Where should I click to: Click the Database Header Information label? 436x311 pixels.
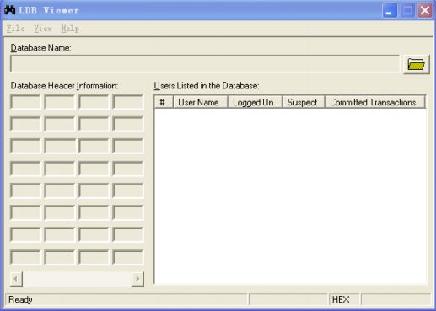(64, 86)
